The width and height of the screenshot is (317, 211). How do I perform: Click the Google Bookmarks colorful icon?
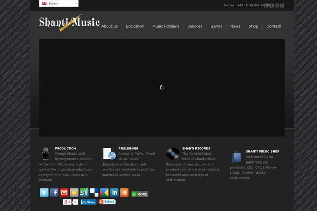104,193
